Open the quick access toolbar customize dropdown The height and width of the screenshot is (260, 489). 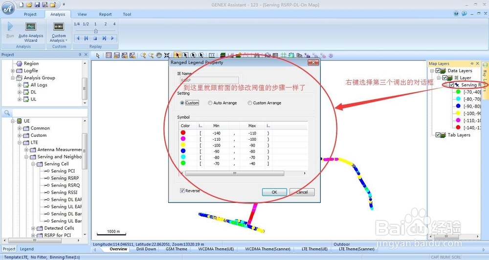pos(64,5)
